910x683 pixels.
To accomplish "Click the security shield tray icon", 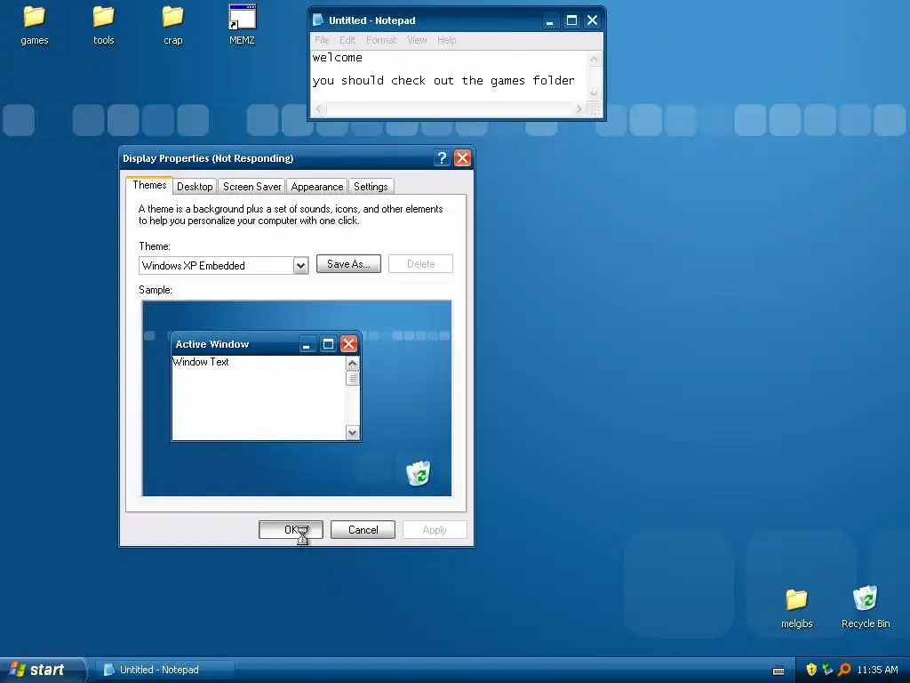I will (x=811, y=670).
